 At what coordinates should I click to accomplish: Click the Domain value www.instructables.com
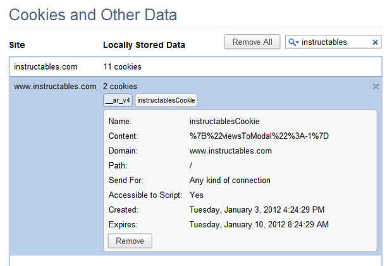pyautogui.click(x=230, y=151)
